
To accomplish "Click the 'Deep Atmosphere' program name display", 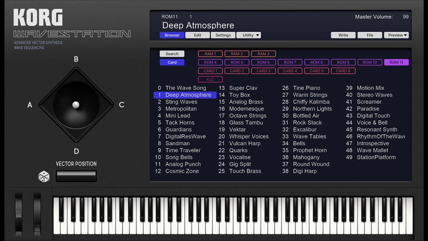I will coord(198,25).
